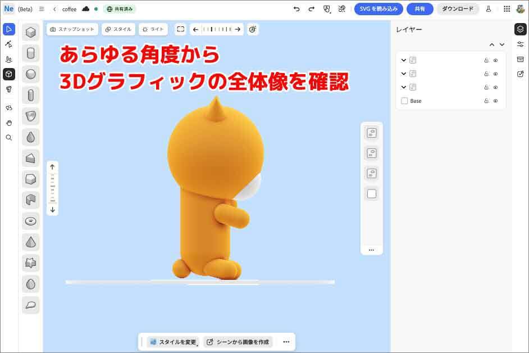The image size is (529, 353).
Task: Open the Layers panel icon
Action: (x=521, y=29)
